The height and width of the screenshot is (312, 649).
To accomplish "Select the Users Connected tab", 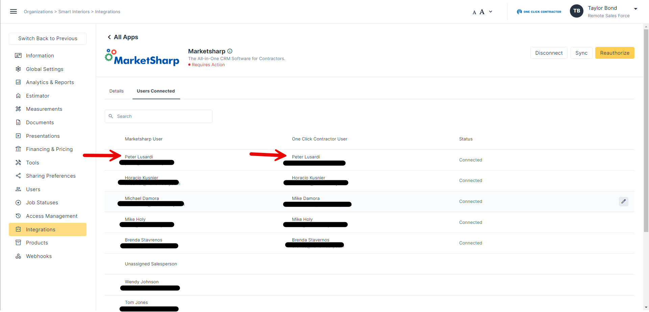I will tap(156, 91).
